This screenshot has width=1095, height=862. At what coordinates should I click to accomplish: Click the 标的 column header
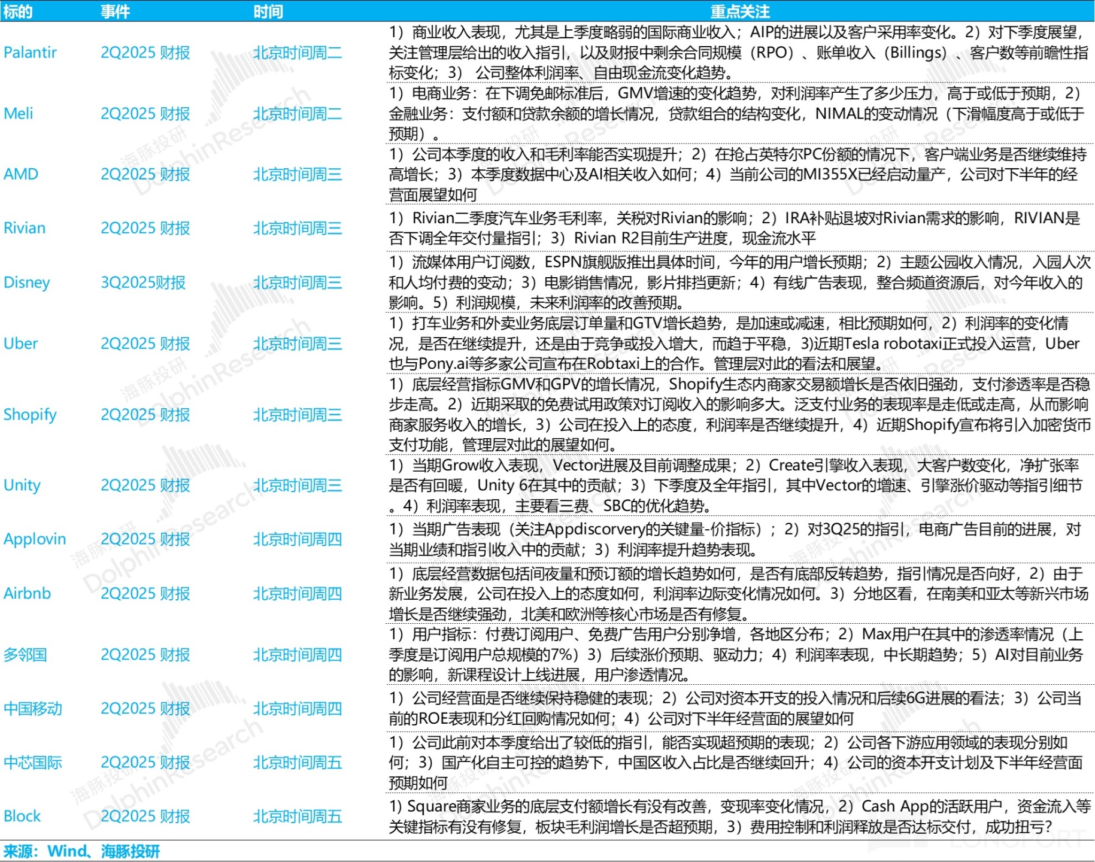(18, 11)
